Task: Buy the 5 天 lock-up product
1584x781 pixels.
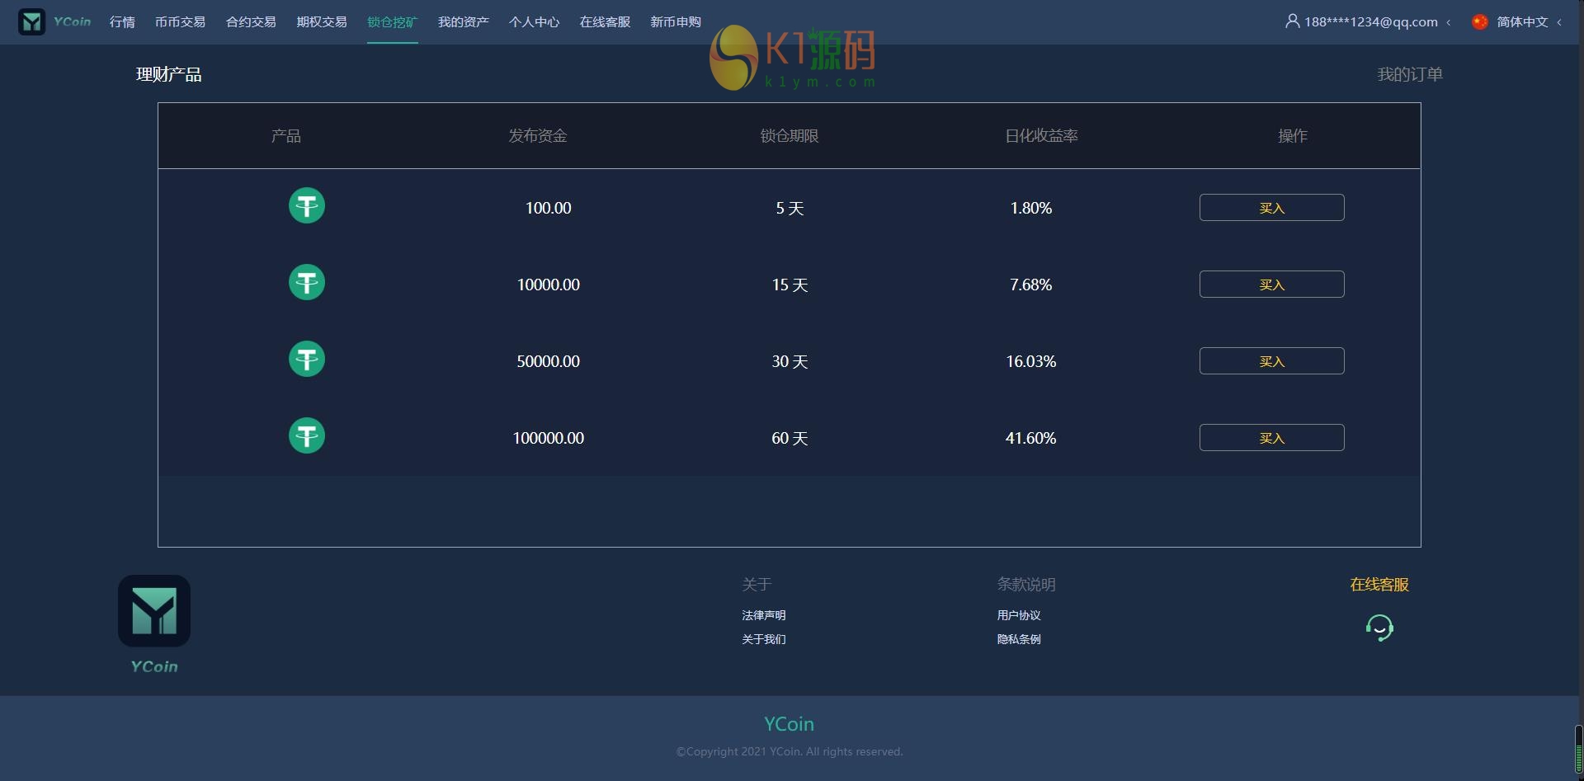Action: (x=1272, y=208)
